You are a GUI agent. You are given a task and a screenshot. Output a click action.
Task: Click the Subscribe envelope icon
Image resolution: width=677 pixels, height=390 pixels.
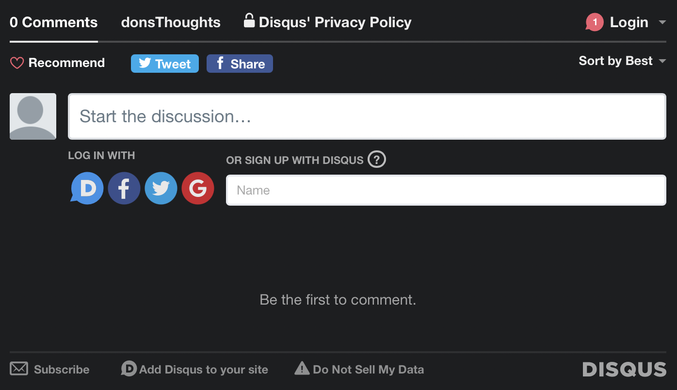(x=19, y=369)
